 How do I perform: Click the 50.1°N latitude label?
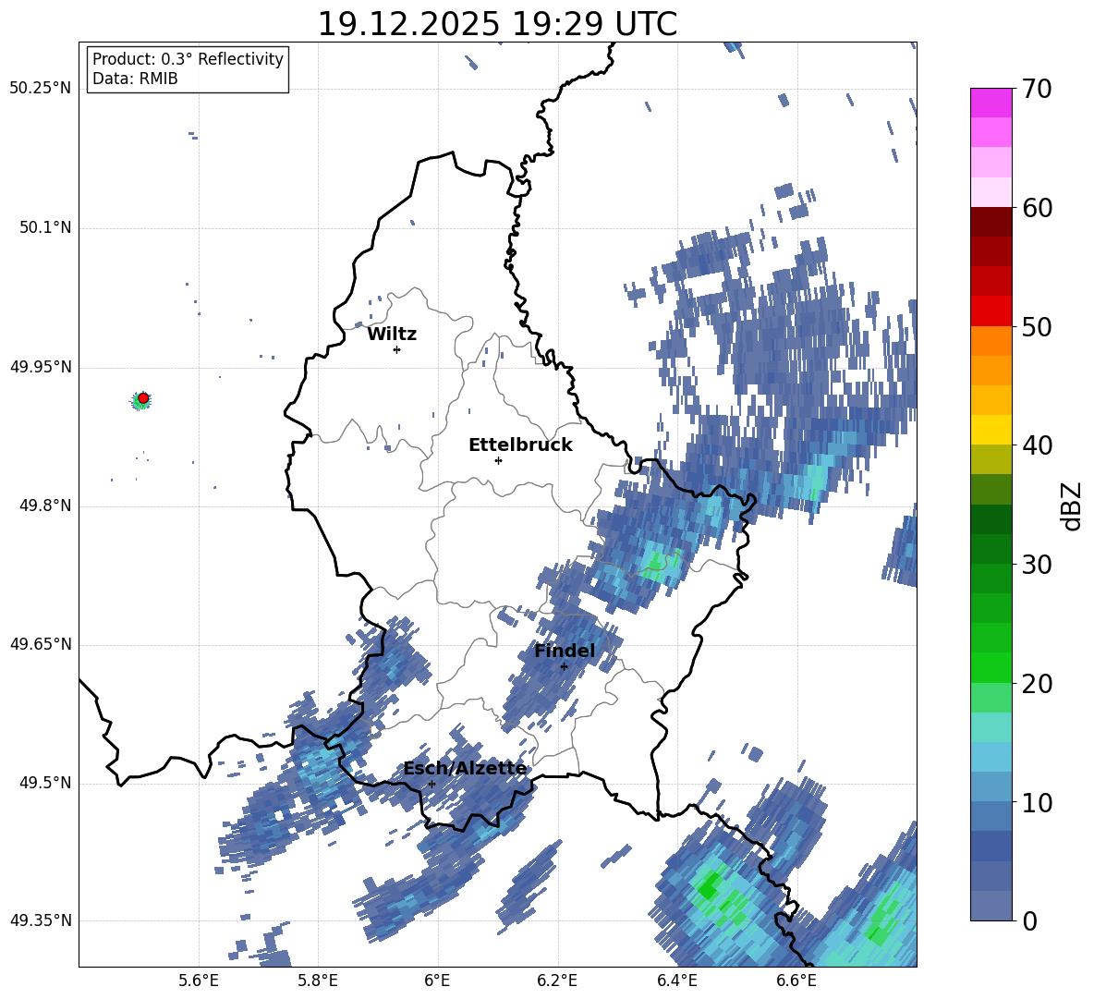(46, 228)
